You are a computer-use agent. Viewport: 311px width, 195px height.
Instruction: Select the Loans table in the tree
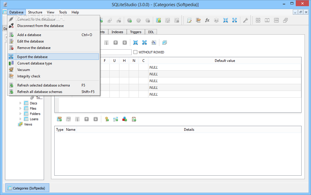tap(34, 119)
